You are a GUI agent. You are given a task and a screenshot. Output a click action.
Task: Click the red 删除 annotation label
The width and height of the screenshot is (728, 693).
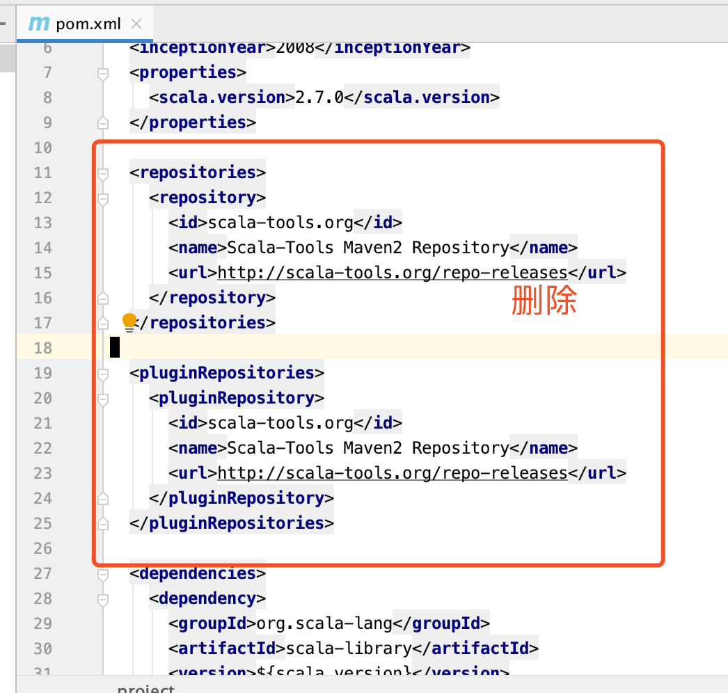pyautogui.click(x=544, y=302)
